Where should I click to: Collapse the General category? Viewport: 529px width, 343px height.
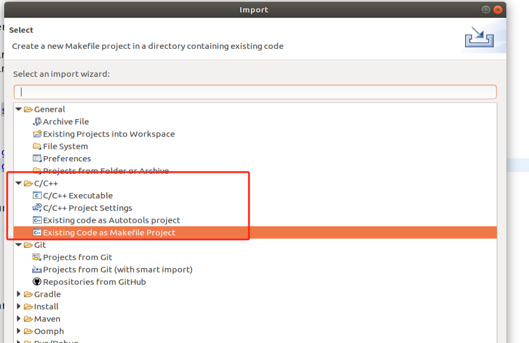point(19,109)
